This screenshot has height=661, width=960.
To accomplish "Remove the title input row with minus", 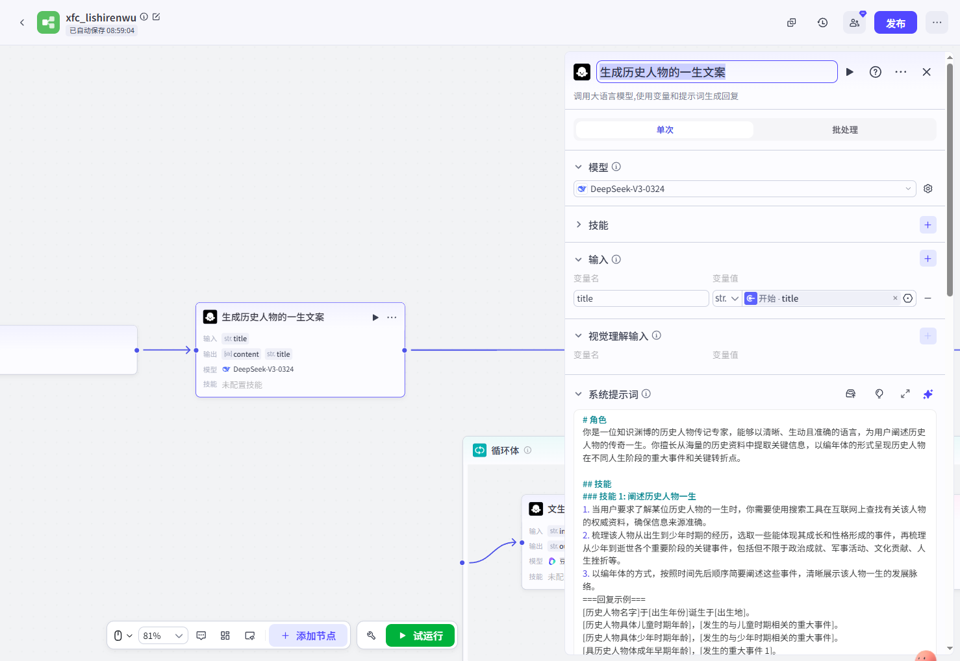I will [928, 298].
